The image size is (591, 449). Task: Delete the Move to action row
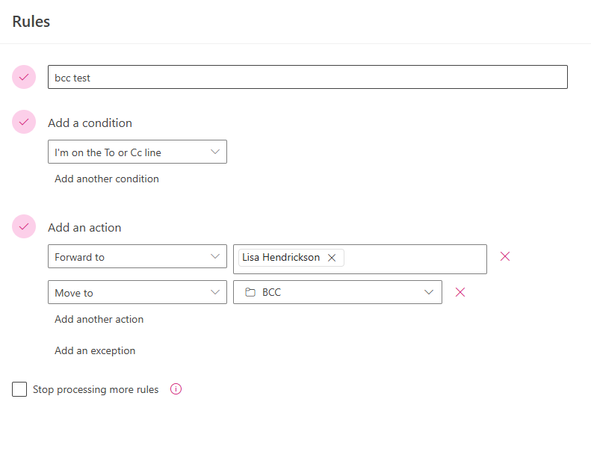coord(460,292)
